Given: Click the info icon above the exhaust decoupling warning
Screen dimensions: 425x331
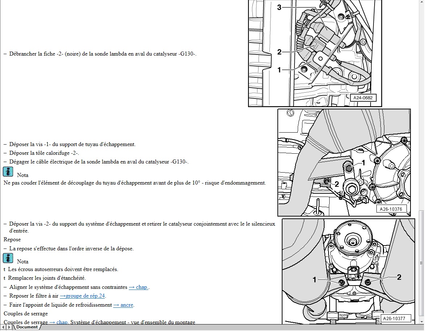Looking at the screenshot, I should click(8, 172).
